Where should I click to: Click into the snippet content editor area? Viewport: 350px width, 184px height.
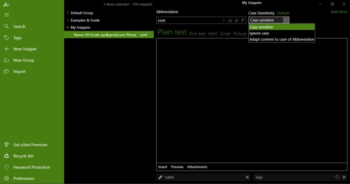coord(252,101)
